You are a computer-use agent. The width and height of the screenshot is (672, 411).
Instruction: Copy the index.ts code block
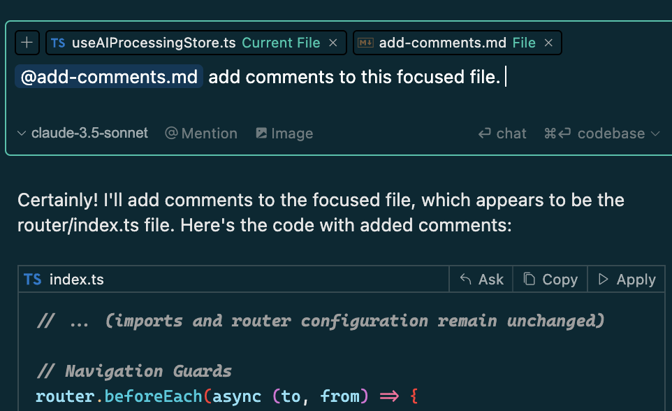550,280
